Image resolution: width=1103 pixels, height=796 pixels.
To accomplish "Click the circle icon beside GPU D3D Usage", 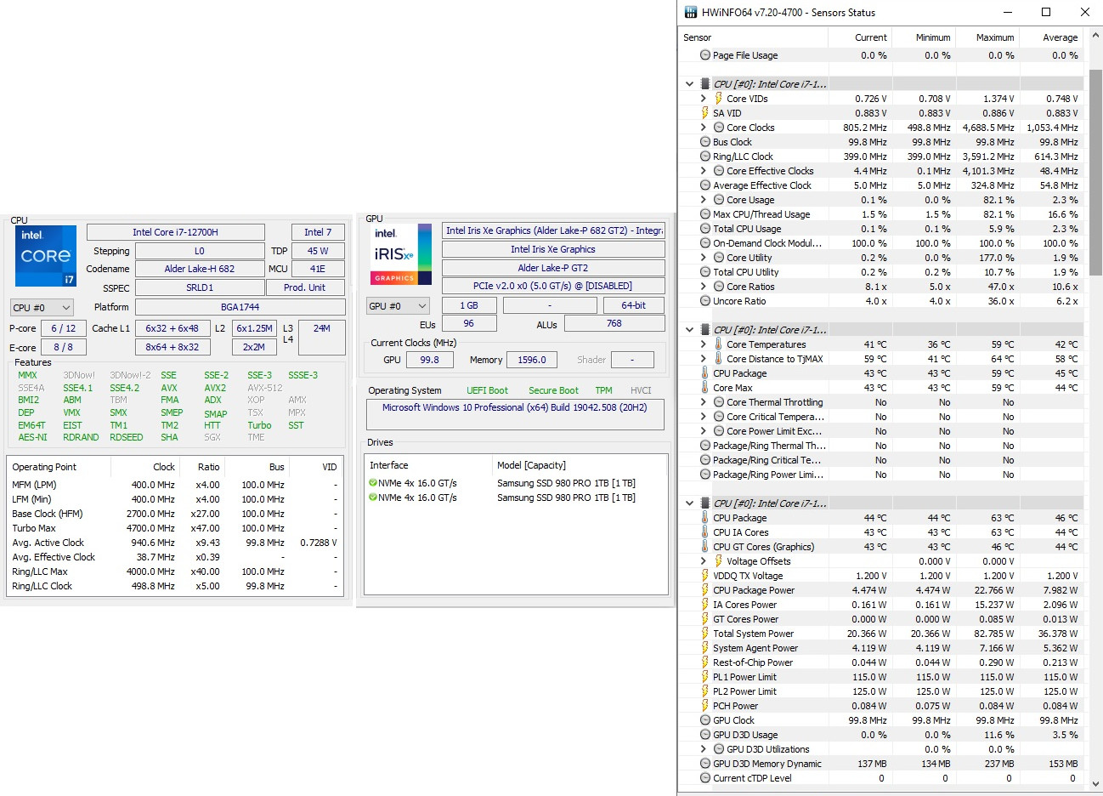I will click(705, 735).
